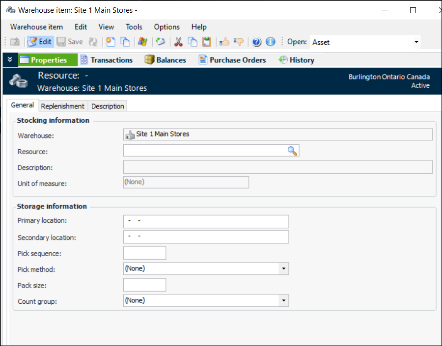442x346 pixels.
Task: Expand the Count group dropdown
Action: point(283,300)
